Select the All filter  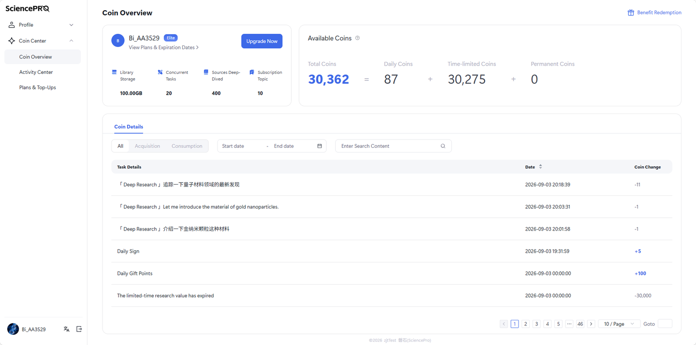coord(120,146)
